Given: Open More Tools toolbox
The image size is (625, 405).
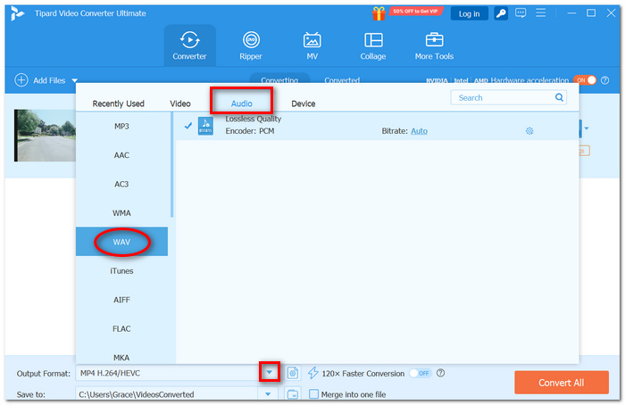Looking at the screenshot, I should click(434, 45).
